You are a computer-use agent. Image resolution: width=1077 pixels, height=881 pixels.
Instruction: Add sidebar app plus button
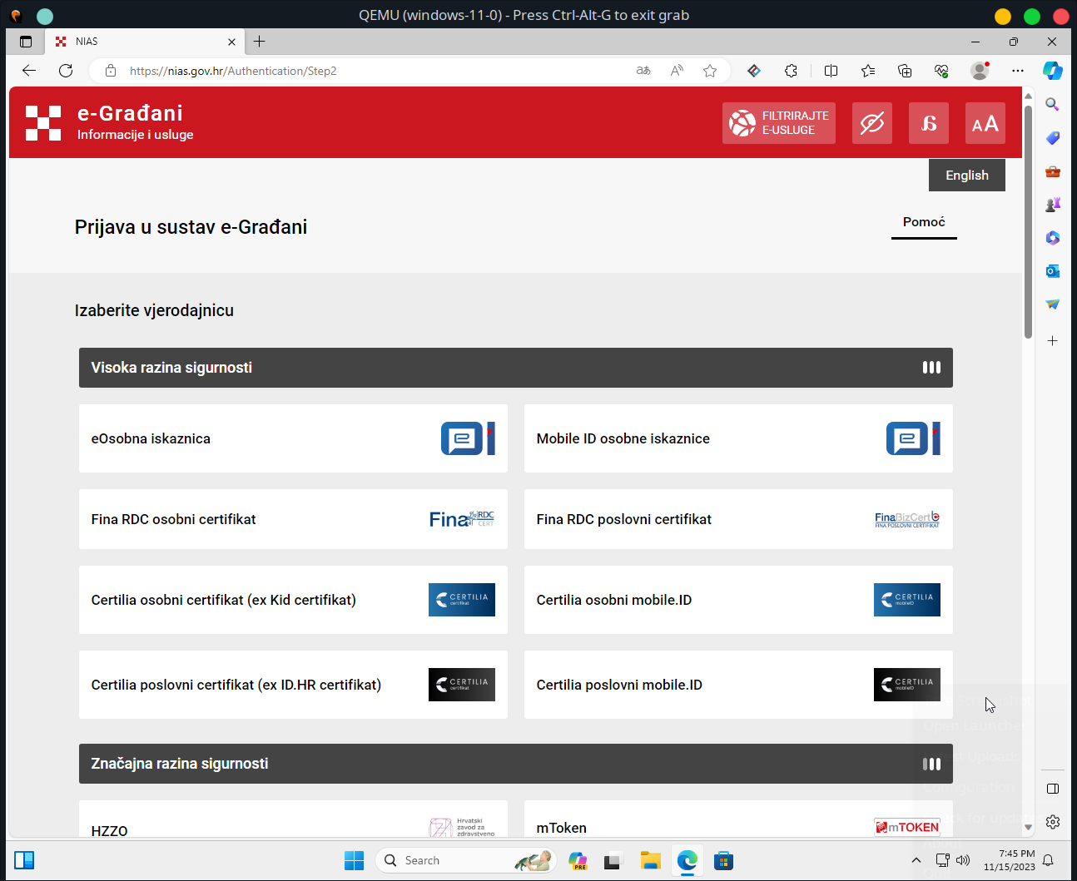(1053, 341)
